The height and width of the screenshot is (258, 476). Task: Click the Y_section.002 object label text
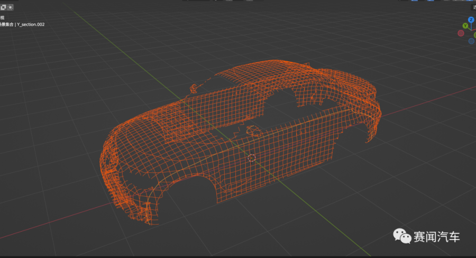click(x=33, y=24)
